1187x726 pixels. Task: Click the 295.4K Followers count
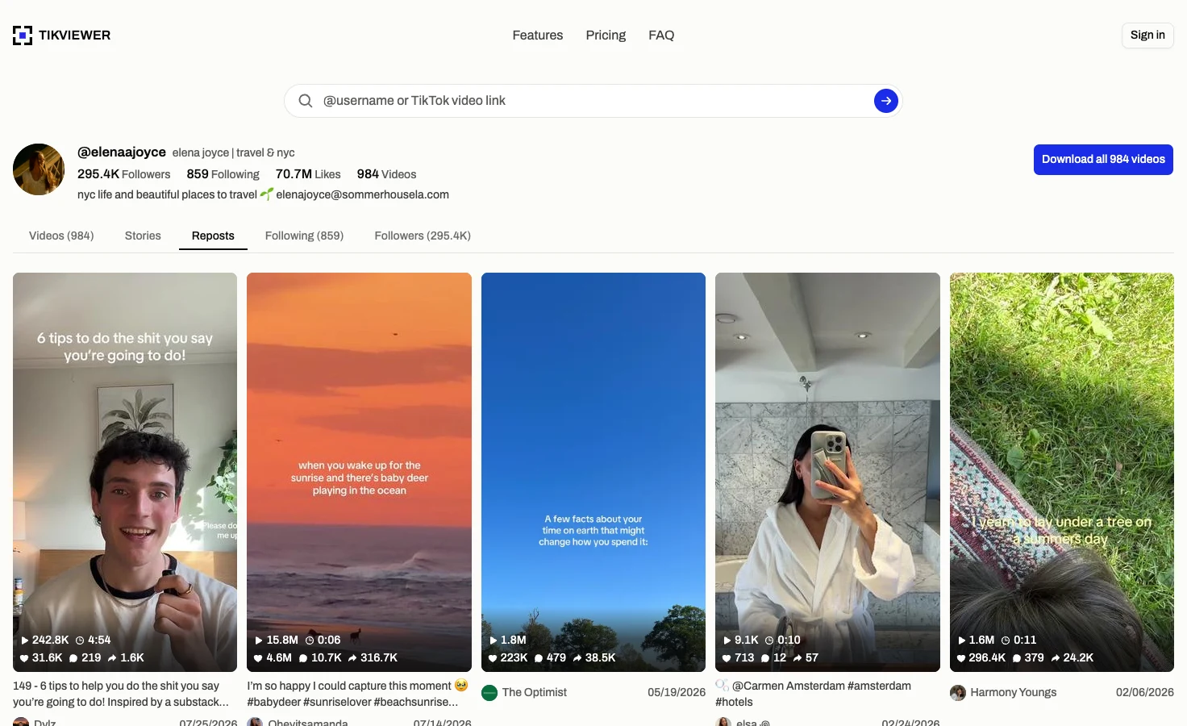pos(124,174)
